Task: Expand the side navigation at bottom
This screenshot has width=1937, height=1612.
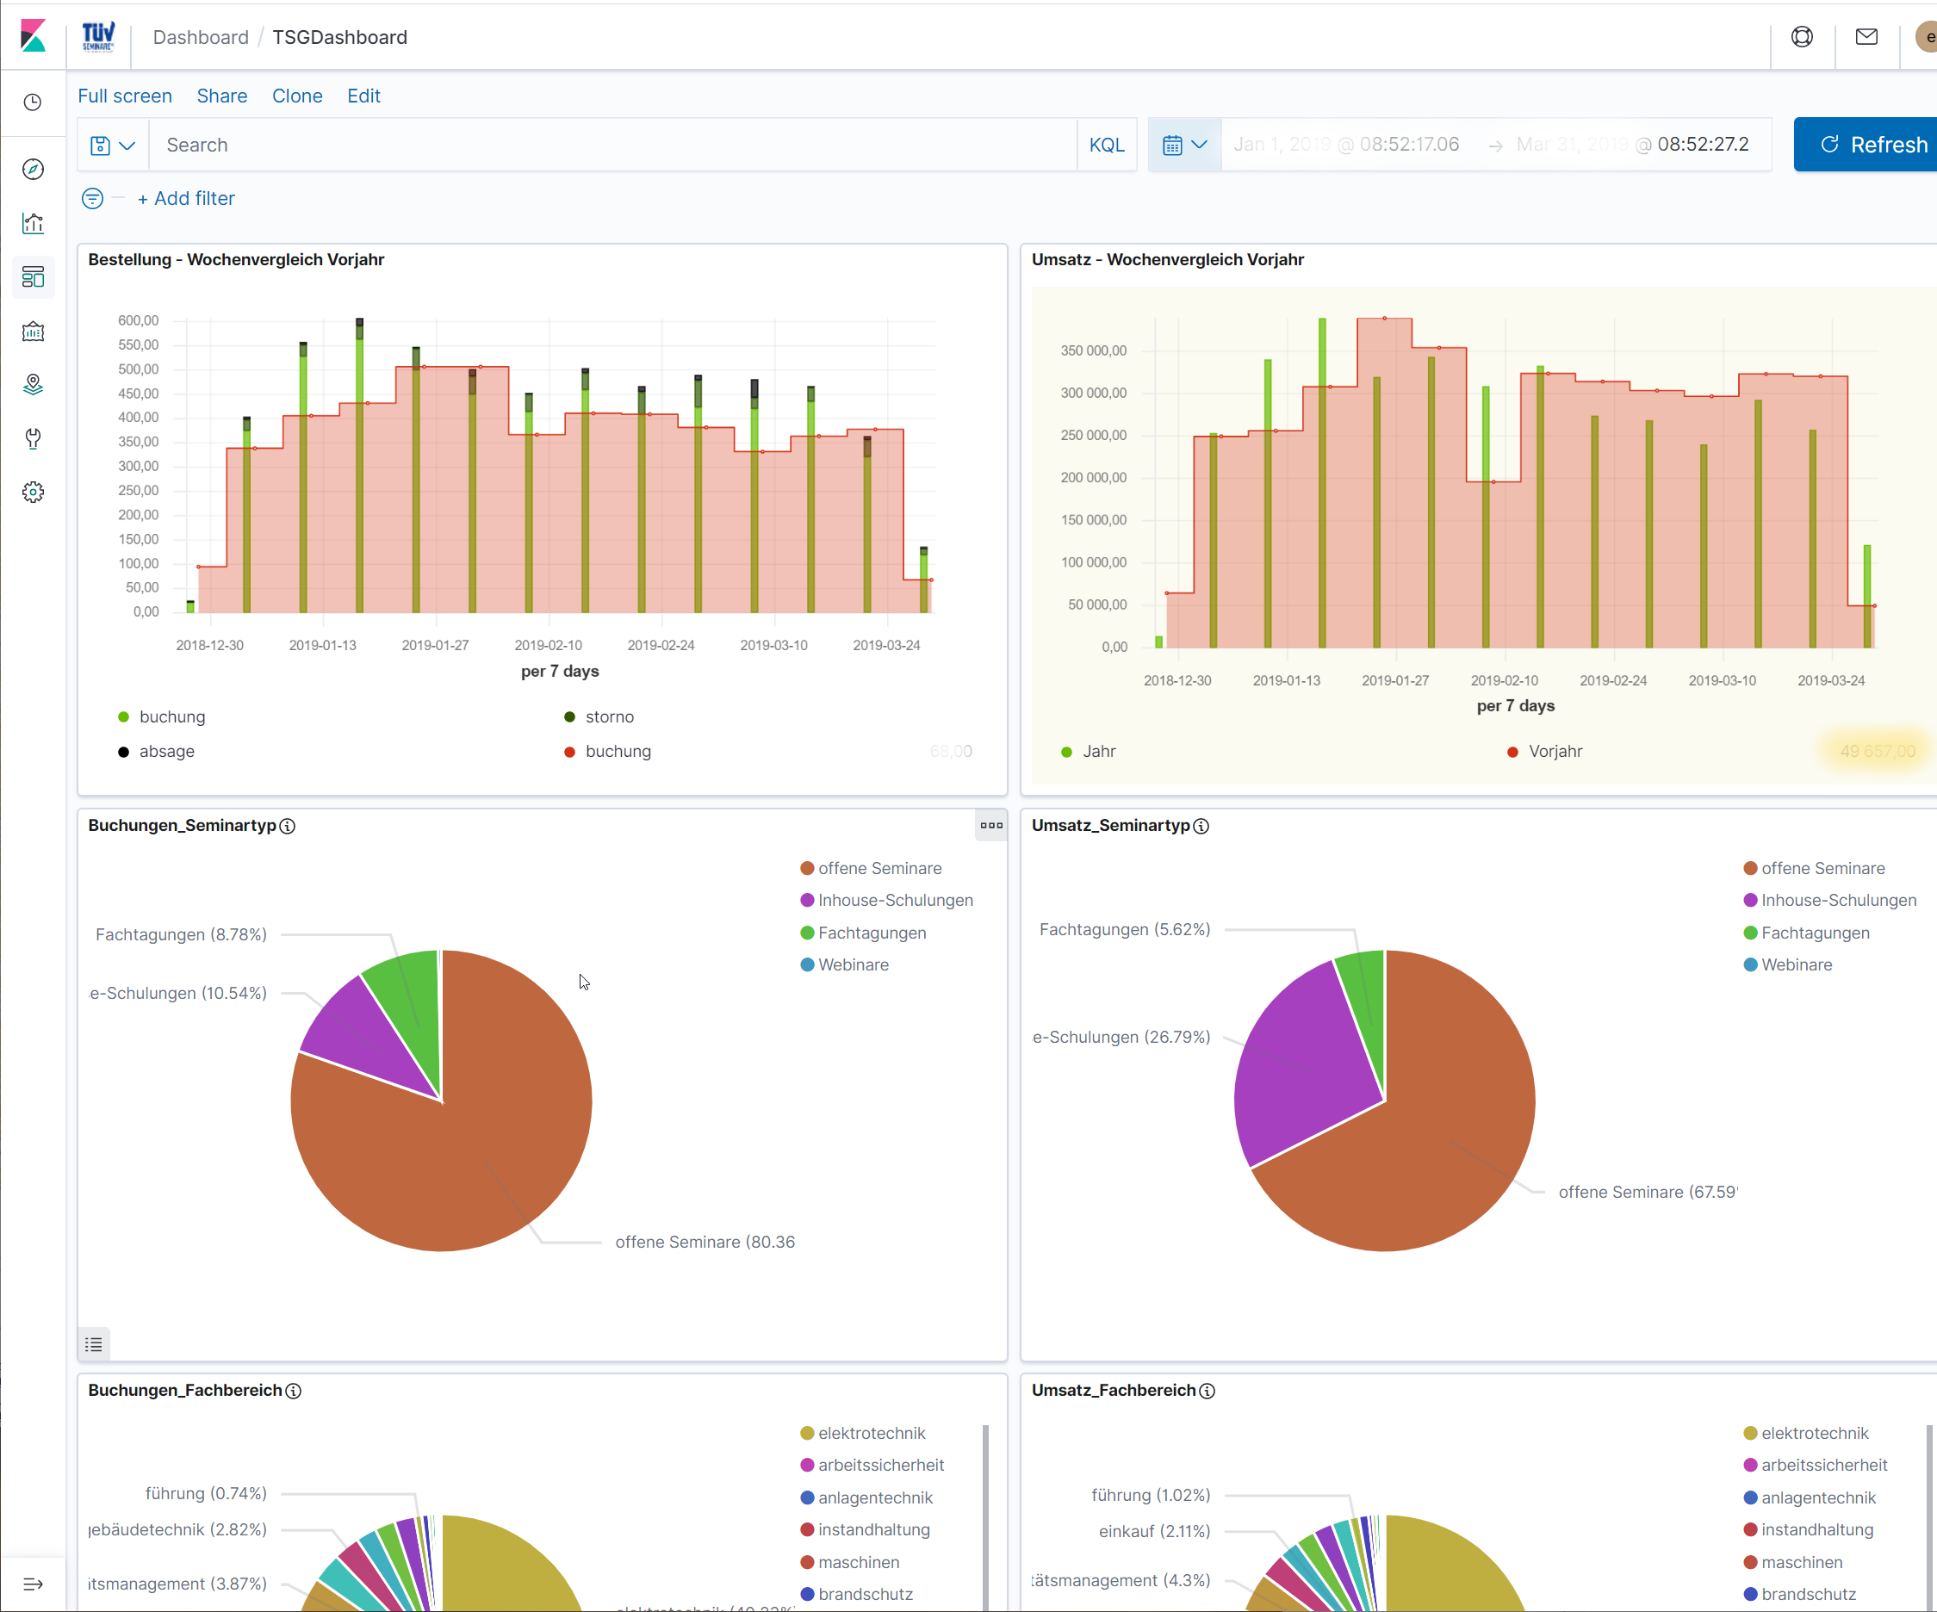Action: 34,1584
